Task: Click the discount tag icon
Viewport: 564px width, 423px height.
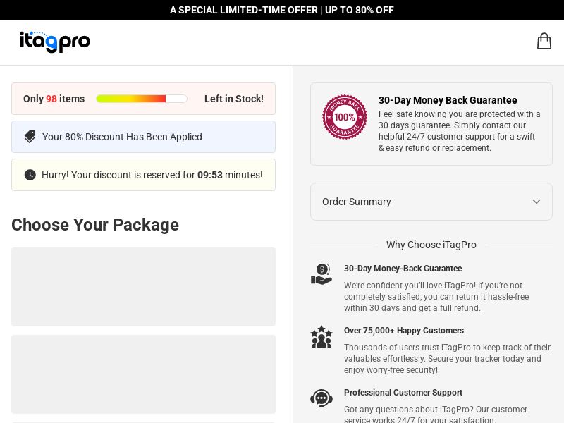Action: coord(30,137)
